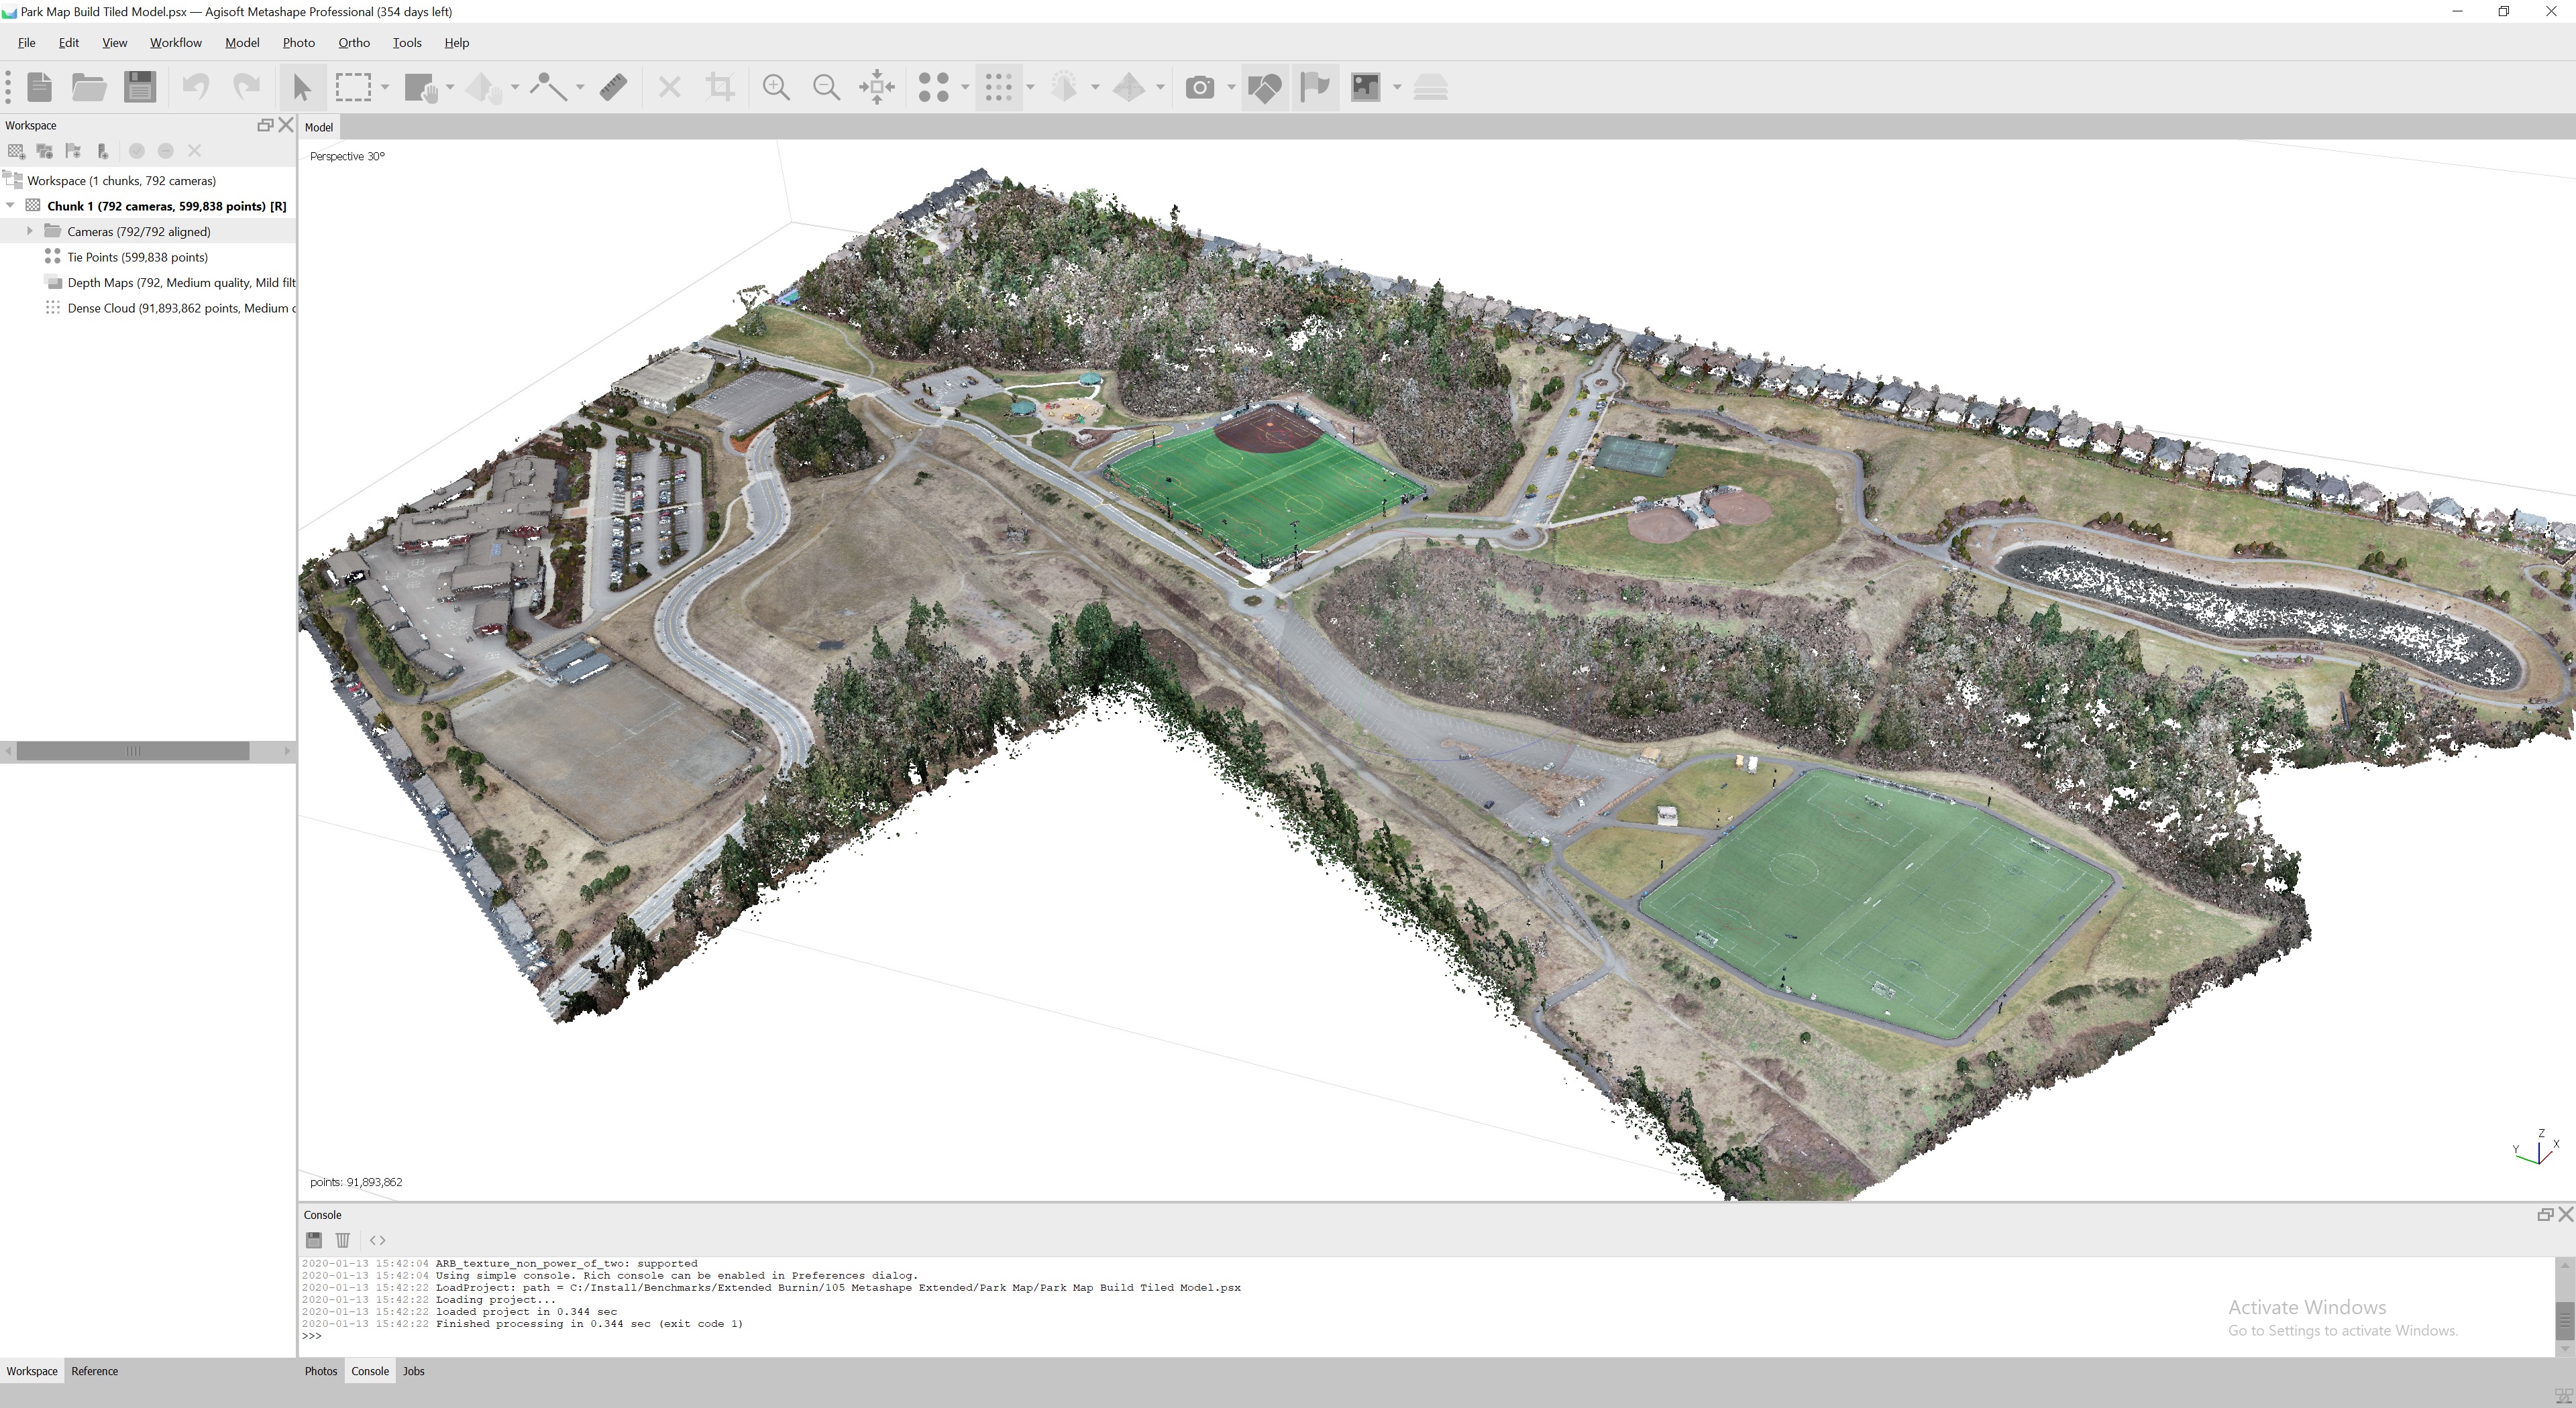Select the Navigation arrow tool
2576x1408 pixels.
click(x=301, y=88)
